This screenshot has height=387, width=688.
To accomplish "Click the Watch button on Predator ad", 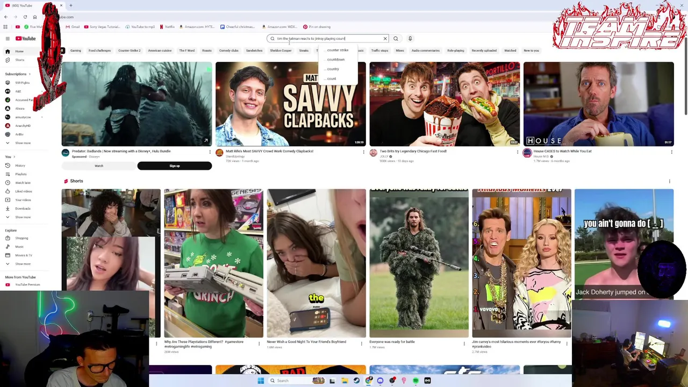I will click(x=99, y=166).
